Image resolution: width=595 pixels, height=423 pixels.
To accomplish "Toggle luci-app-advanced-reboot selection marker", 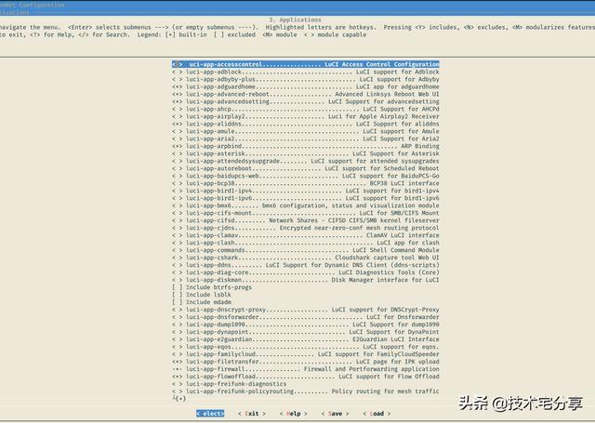I will tap(178, 94).
